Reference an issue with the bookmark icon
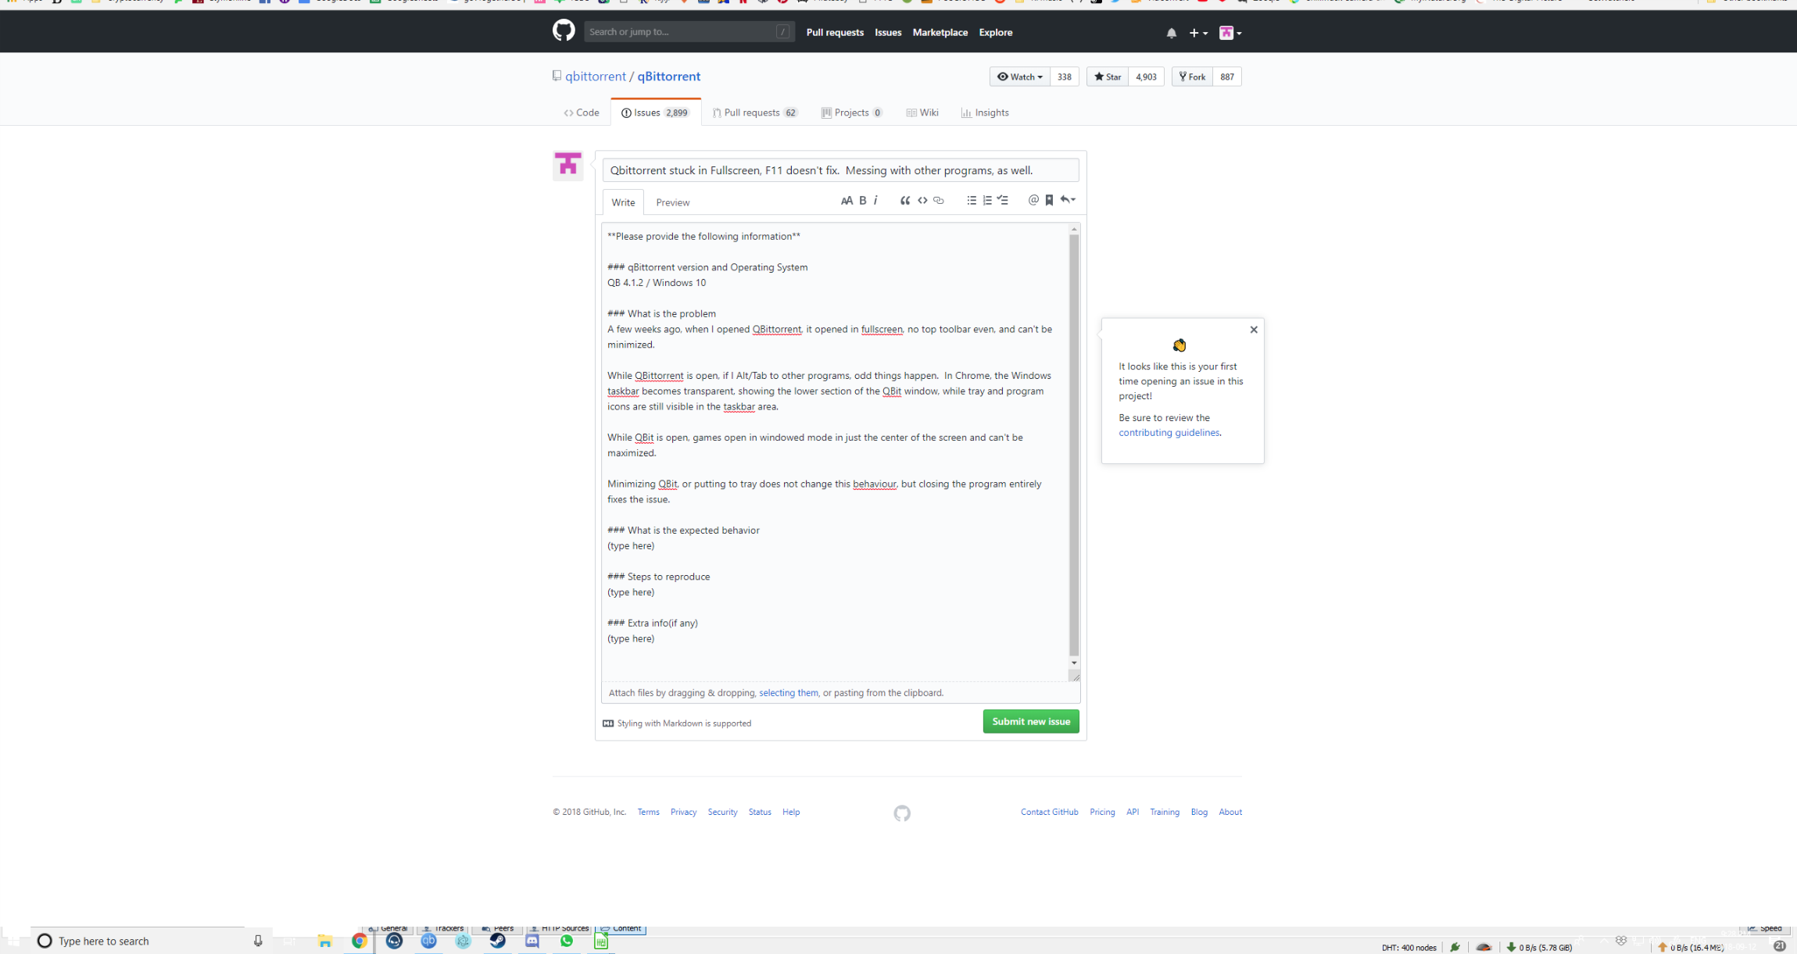The width and height of the screenshot is (1797, 954). 1049,201
